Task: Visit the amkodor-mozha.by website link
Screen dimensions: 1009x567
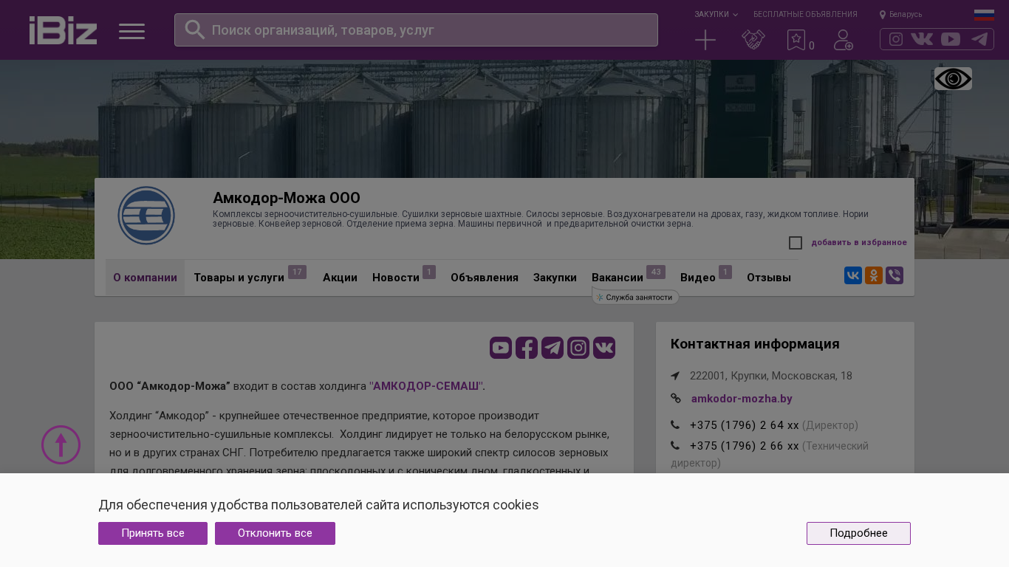Action: tap(742, 399)
